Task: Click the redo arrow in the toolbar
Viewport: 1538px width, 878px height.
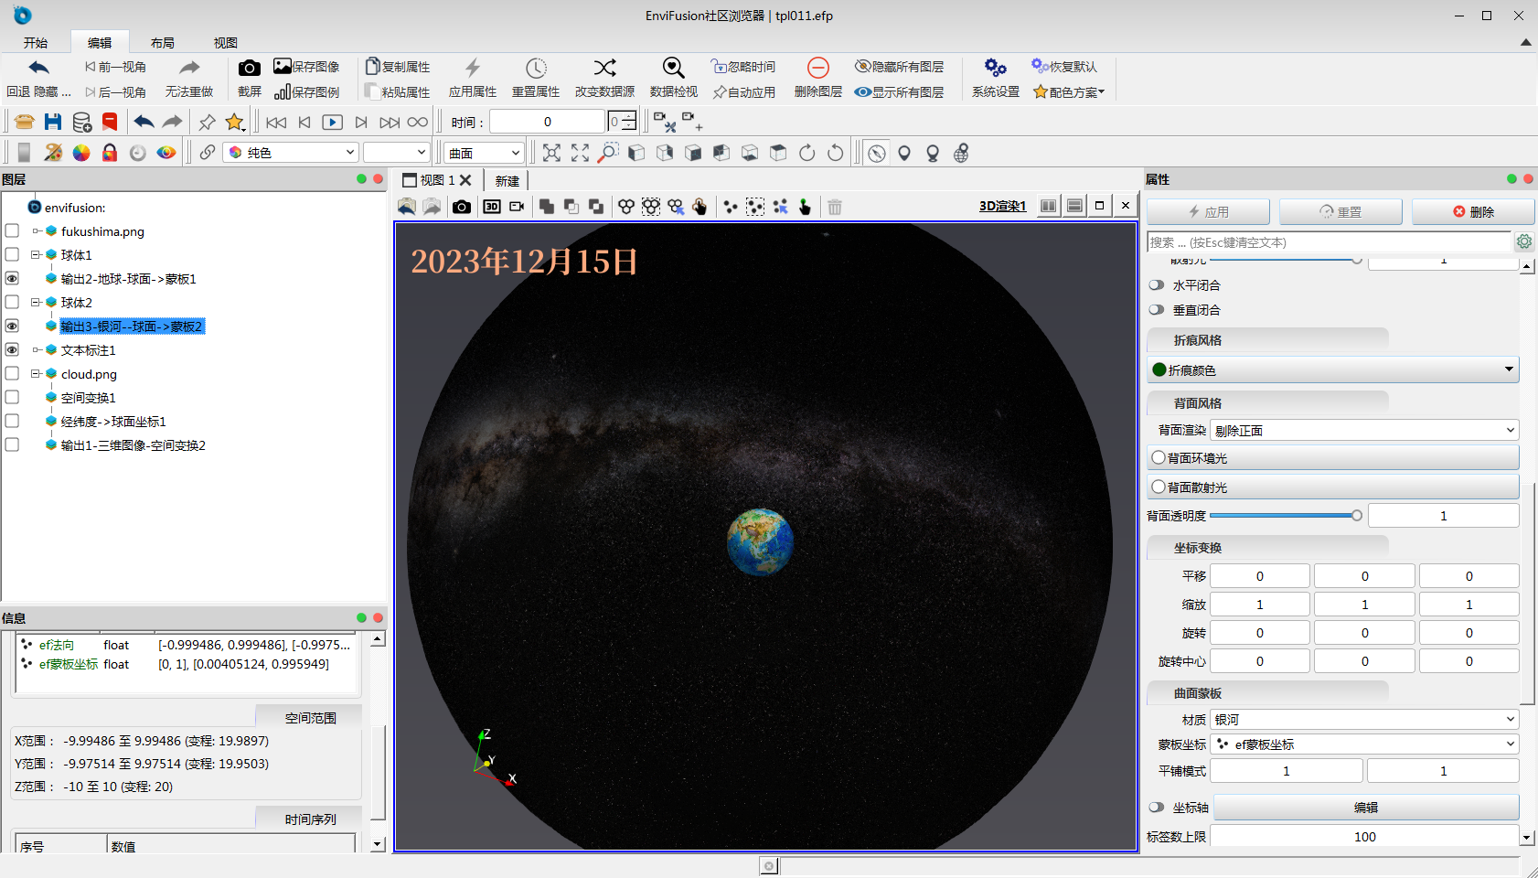Action: [172, 122]
